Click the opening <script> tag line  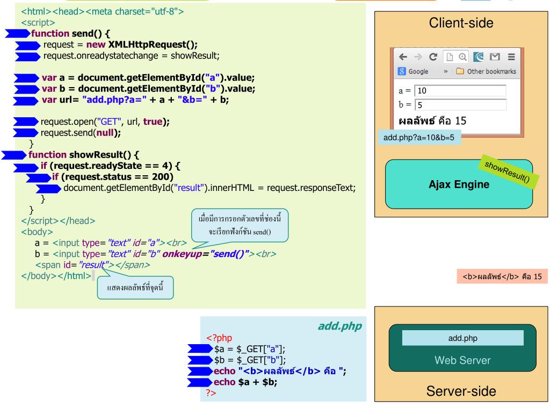pyautogui.click(x=38, y=23)
